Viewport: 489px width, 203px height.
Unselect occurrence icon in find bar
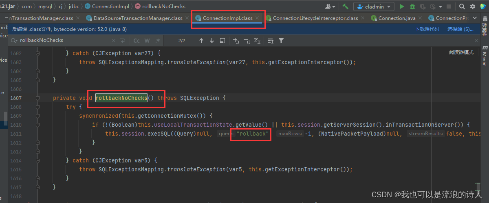[247, 41]
